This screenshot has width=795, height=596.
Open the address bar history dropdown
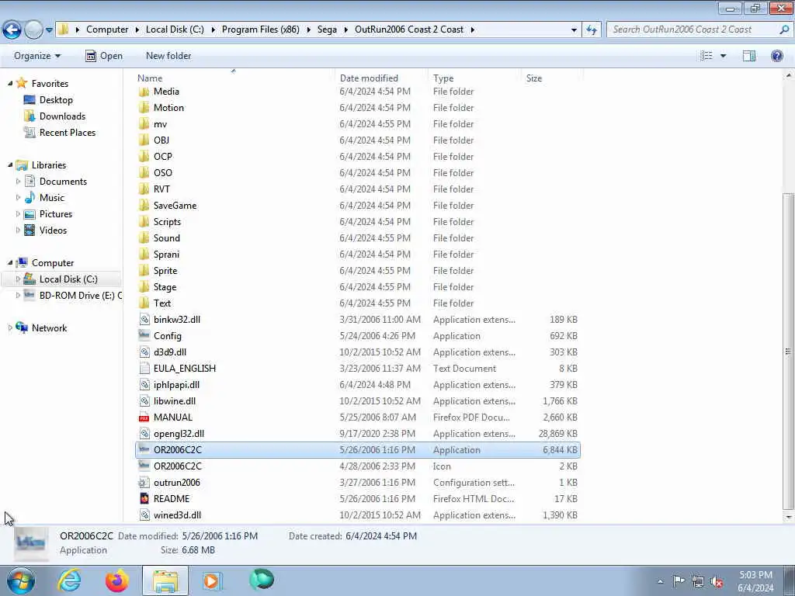click(x=574, y=30)
